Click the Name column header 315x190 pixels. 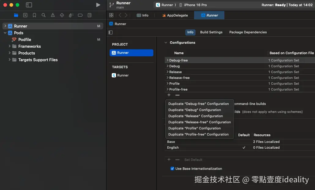[x=179, y=53]
